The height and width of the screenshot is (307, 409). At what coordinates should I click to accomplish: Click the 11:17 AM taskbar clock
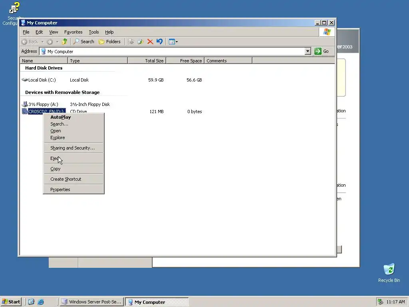coord(395,302)
